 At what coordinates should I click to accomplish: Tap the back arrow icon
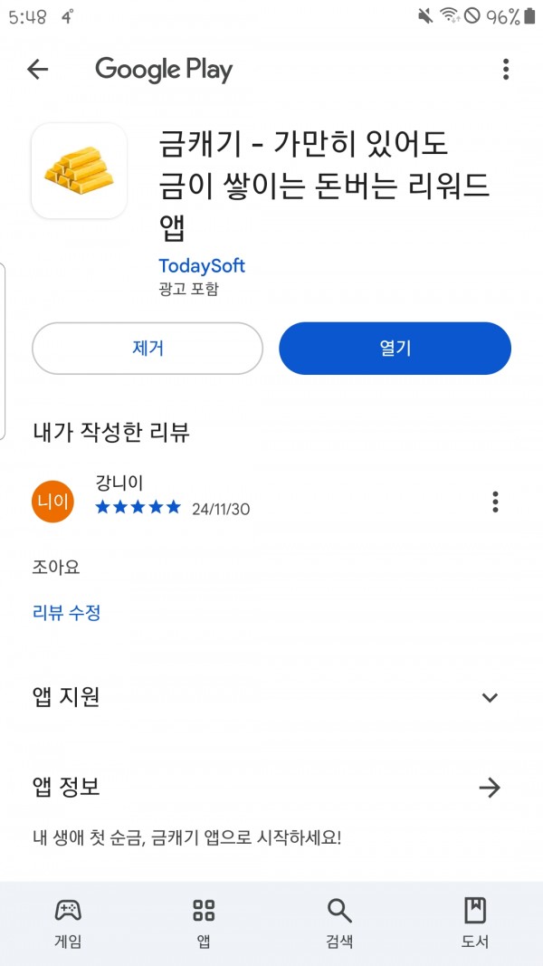click(37, 70)
